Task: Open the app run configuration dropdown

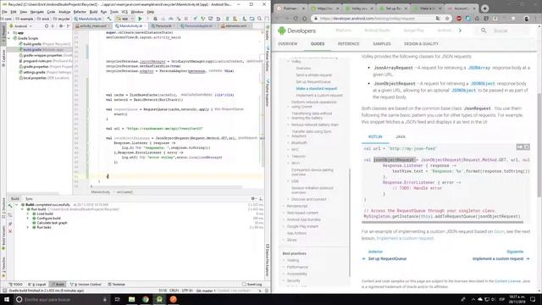Action: click(124, 19)
